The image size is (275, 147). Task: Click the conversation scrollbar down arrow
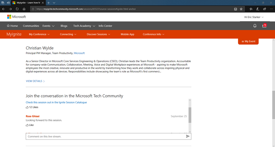pos(190,132)
